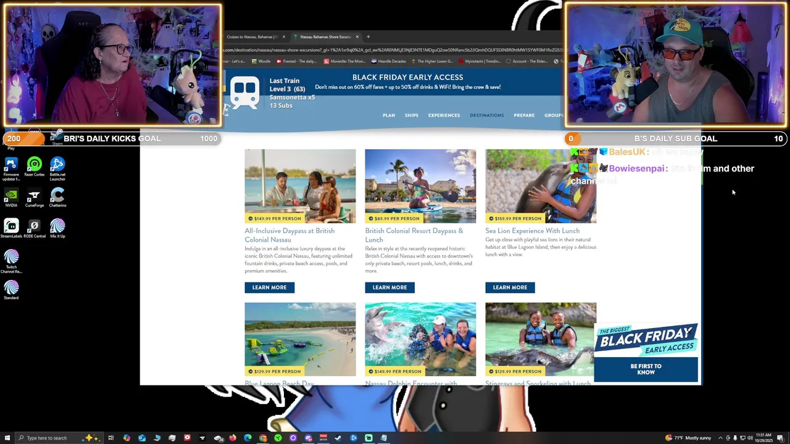Open the EXPERIENCES navigation menu
This screenshot has height=444, width=790.
(444, 115)
